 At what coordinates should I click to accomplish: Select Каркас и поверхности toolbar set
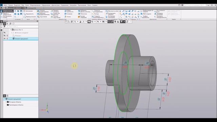point(7,14)
